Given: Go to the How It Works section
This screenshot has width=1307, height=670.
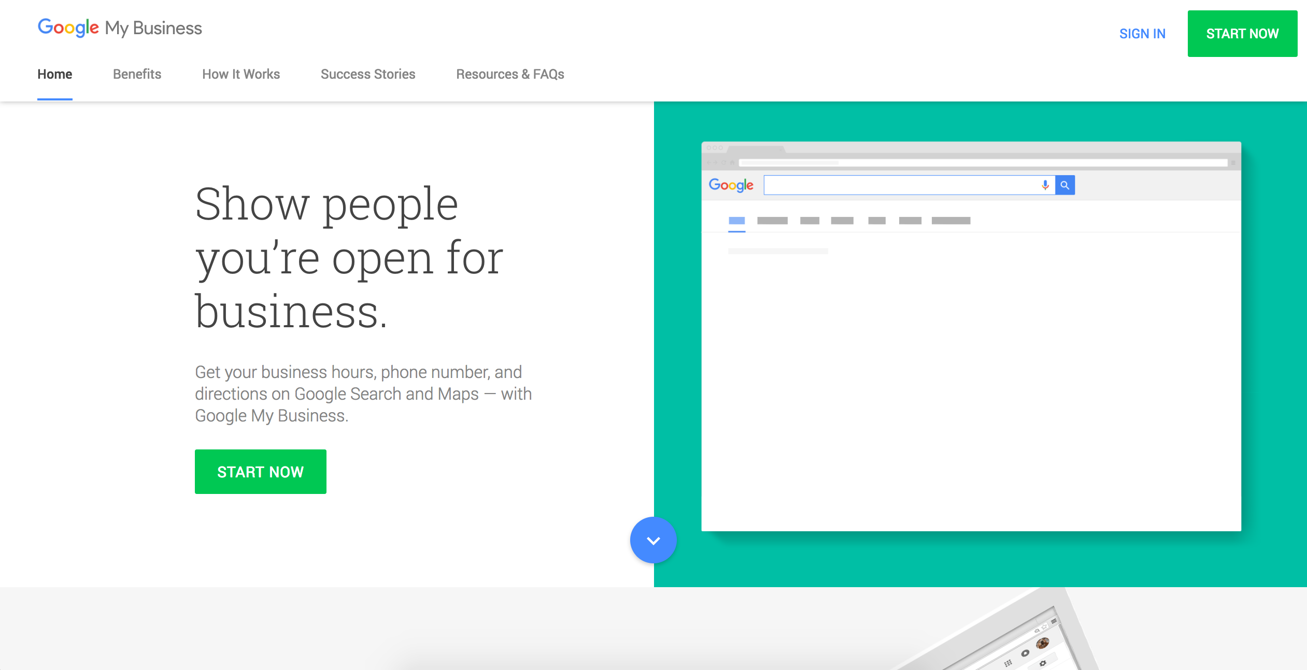Looking at the screenshot, I should [x=241, y=74].
